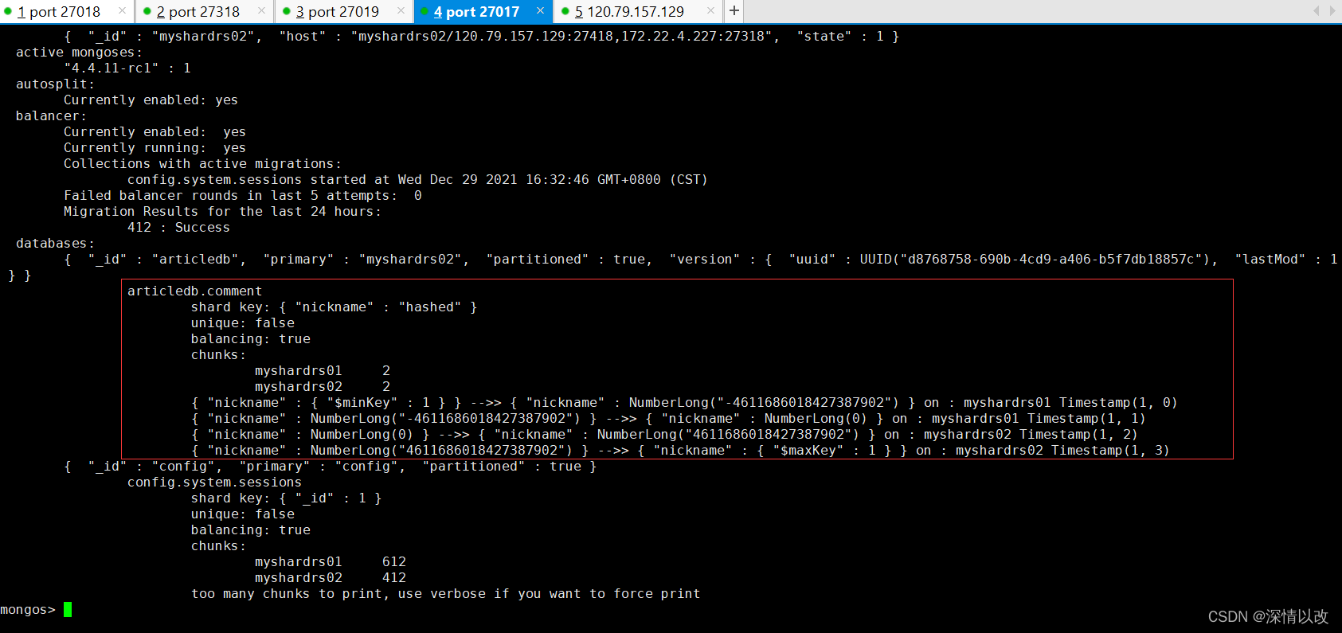Image resolution: width=1342 pixels, height=633 pixels.
Task: Click the "balancer:" heading
Action: tap(51, 116)
